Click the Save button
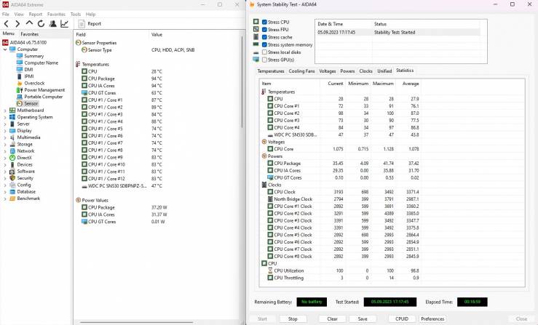This screenshot has height=325, width=538. tap(363, 319)
